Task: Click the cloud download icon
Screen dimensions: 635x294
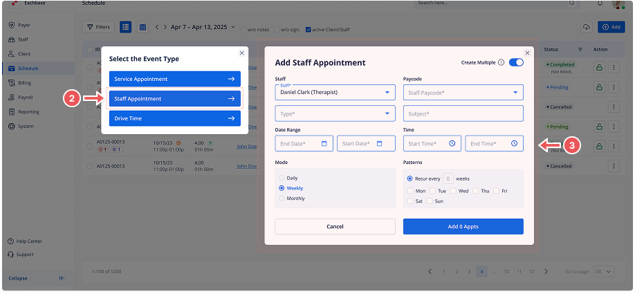Action: [x=586, y=27]
